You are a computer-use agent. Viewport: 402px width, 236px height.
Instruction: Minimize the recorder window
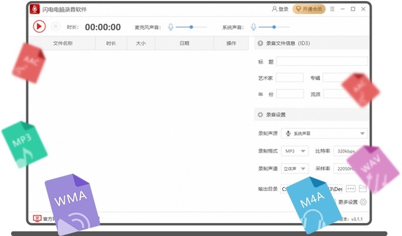342,9
